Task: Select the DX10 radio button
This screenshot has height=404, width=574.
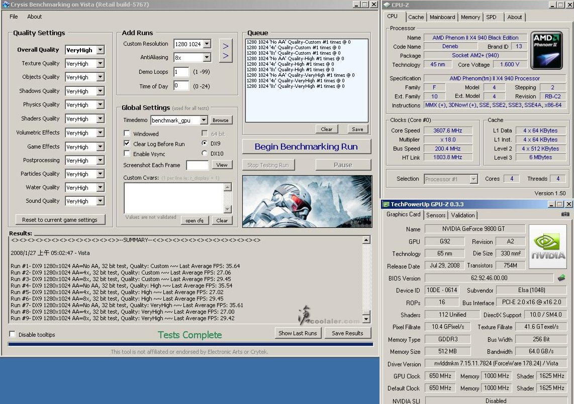Action: (x=204, y=153)
